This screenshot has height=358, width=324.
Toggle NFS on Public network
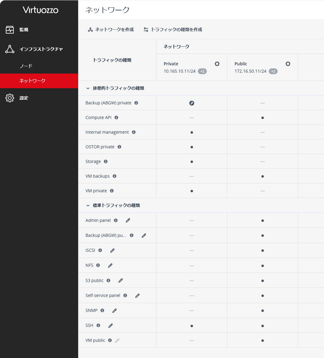[x=263, y=266]
